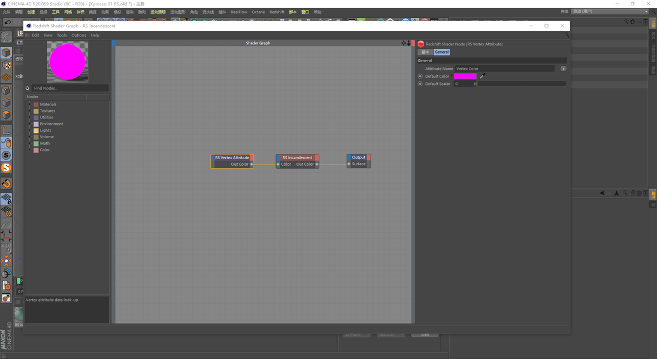Click the Find Nodes search field
This screenshot has height=359, width=657.
point(70,89)
